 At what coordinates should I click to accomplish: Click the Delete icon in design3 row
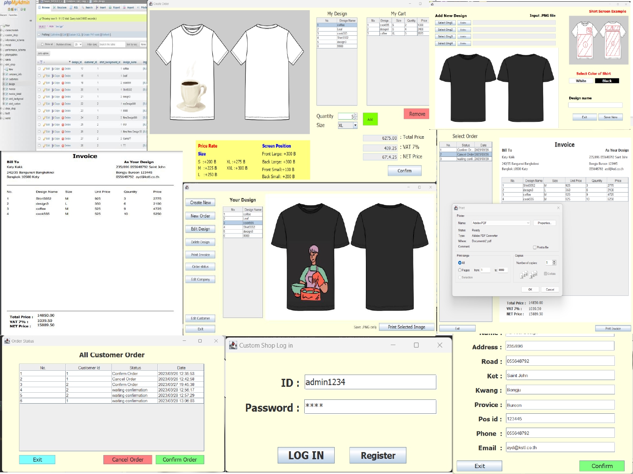click(63, 96)
